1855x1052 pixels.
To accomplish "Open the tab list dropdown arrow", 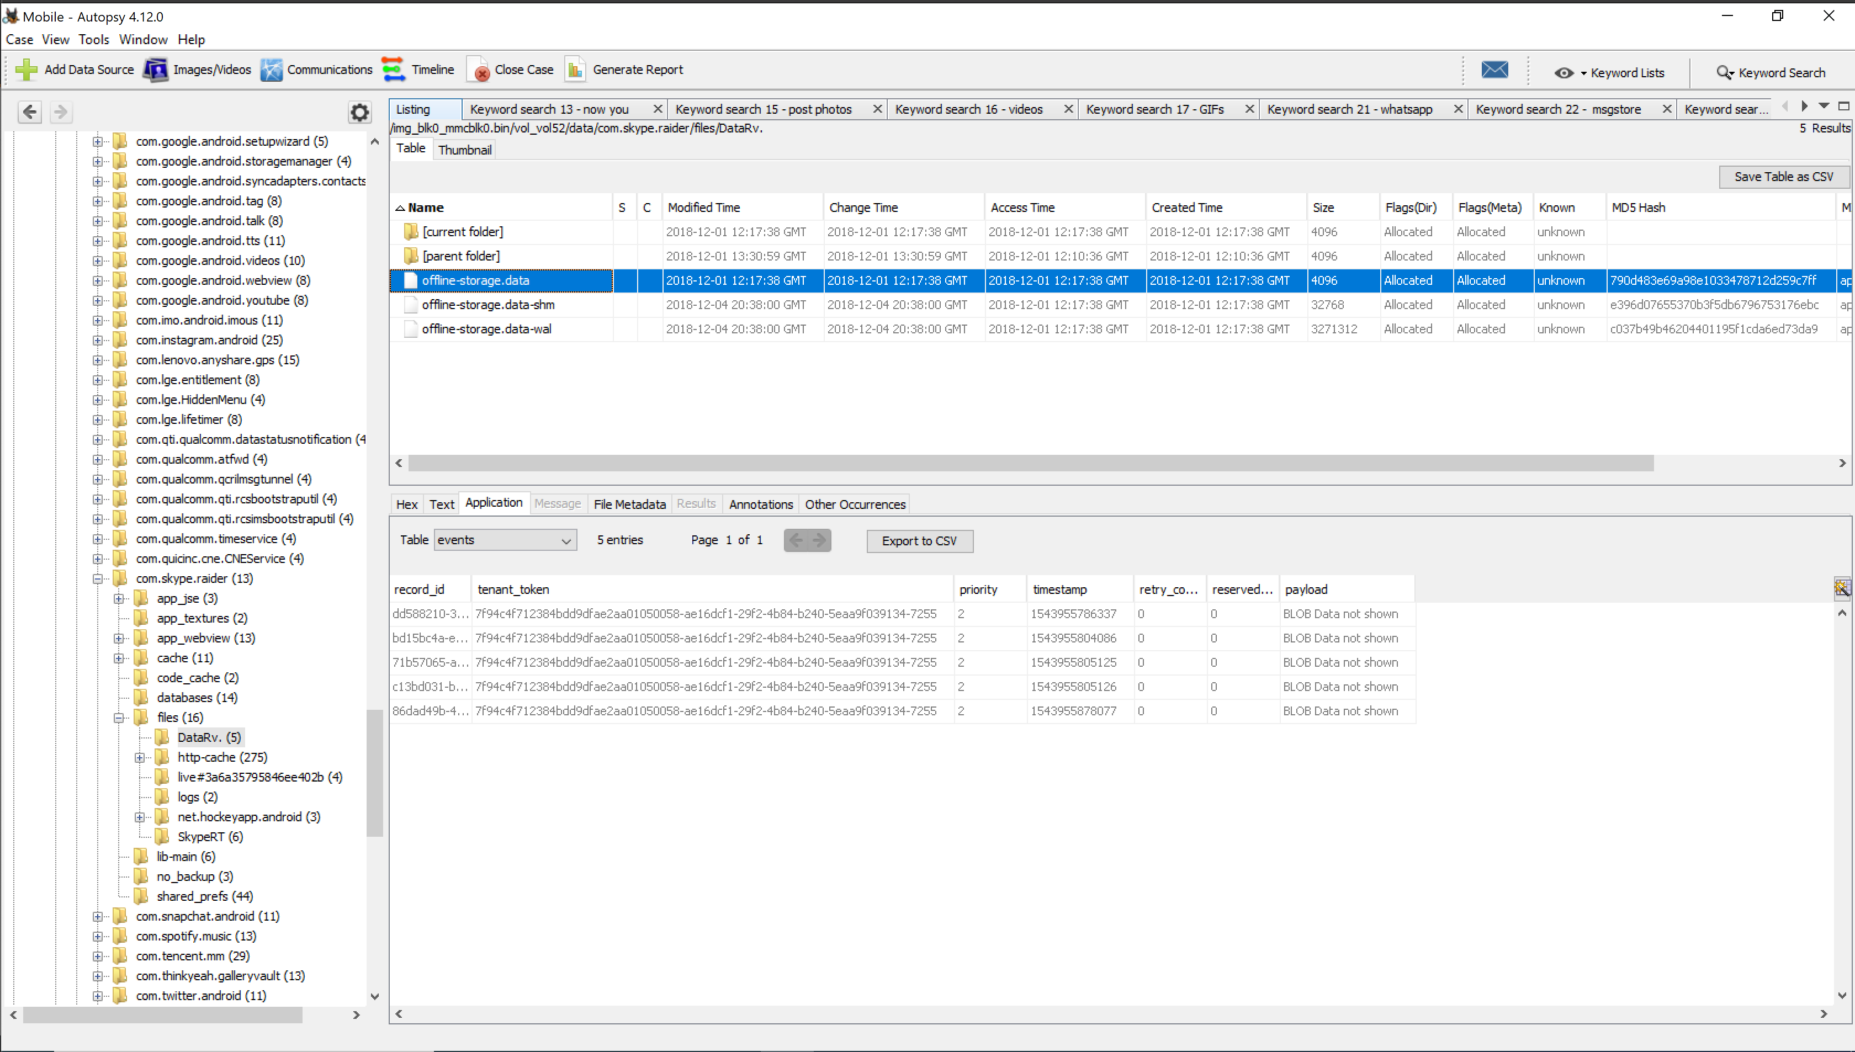I will [1824, 107].
